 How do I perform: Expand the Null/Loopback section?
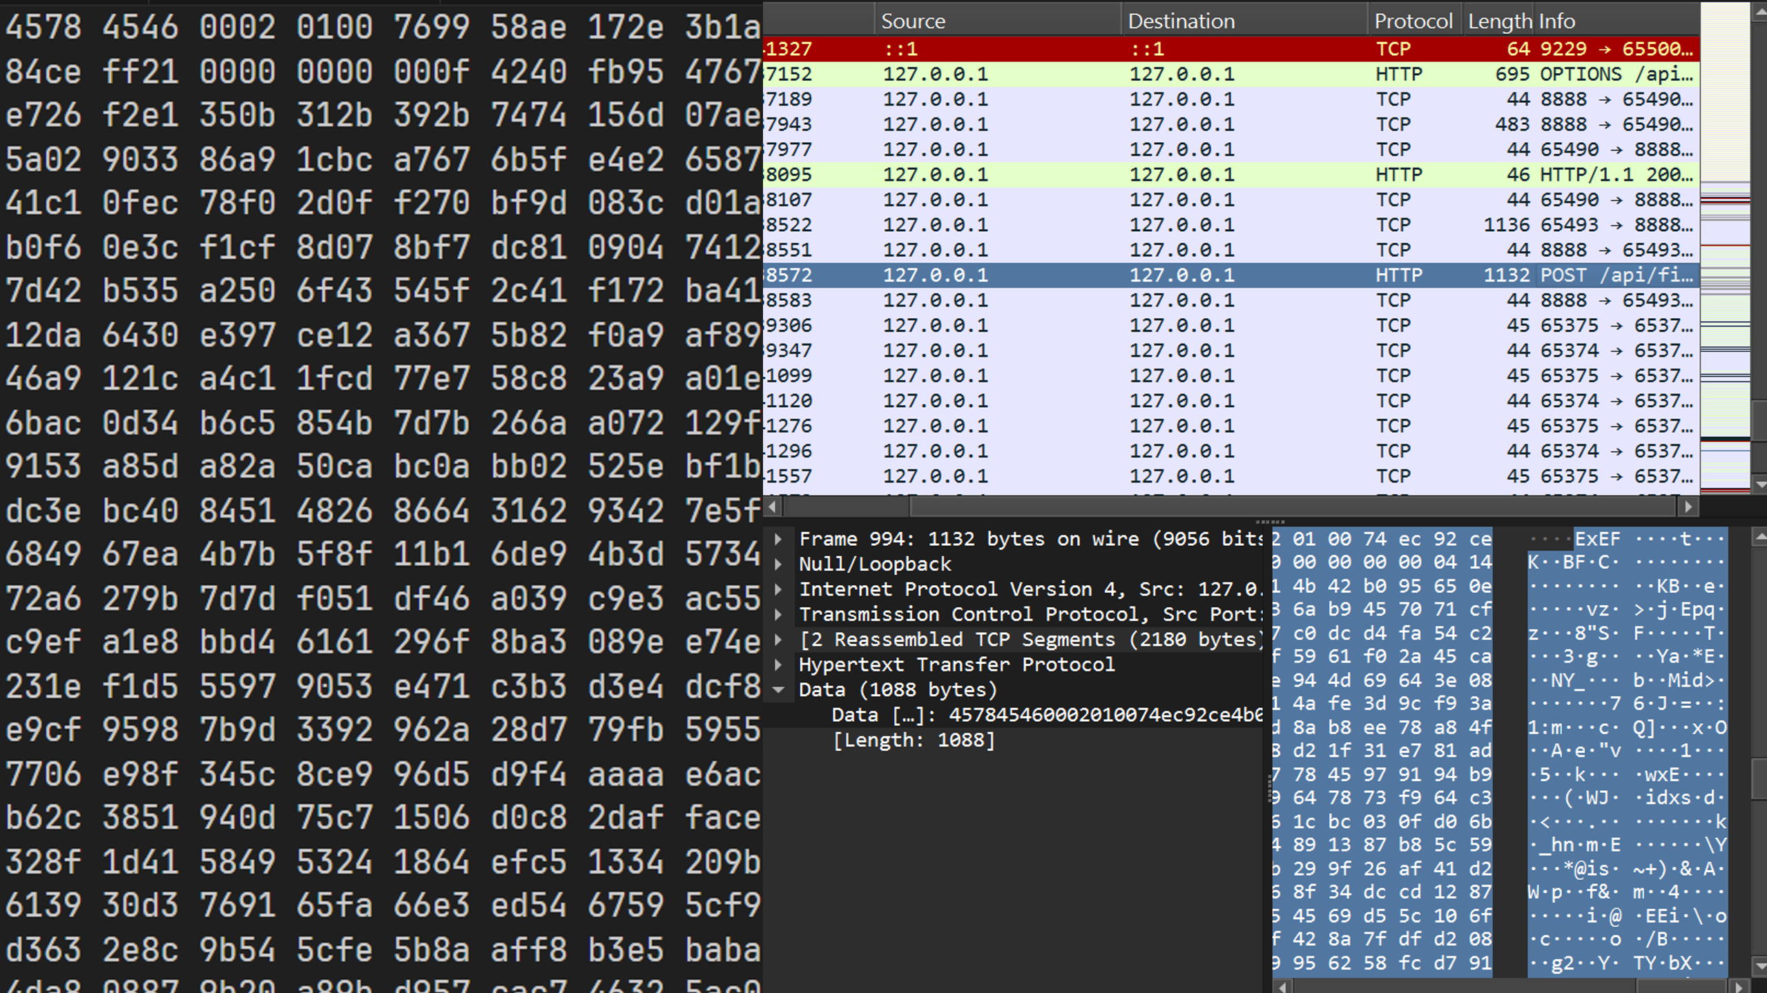(x=778, y=564)
